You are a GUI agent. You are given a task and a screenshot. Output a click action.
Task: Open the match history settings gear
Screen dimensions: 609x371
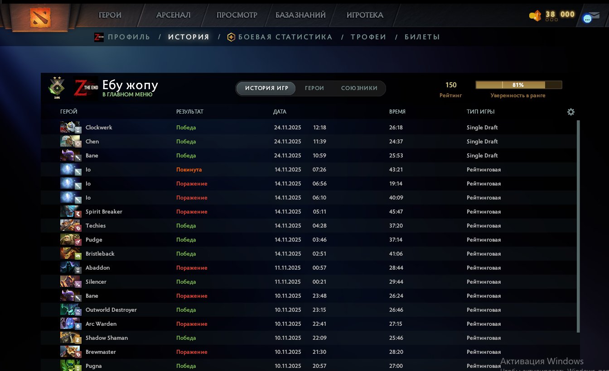(570, 112)
